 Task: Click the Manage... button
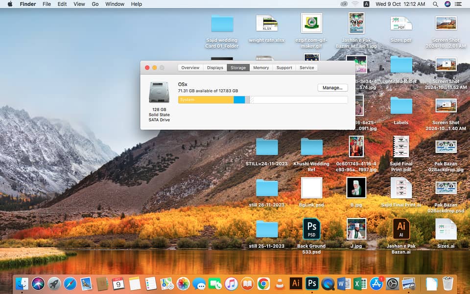332,88
